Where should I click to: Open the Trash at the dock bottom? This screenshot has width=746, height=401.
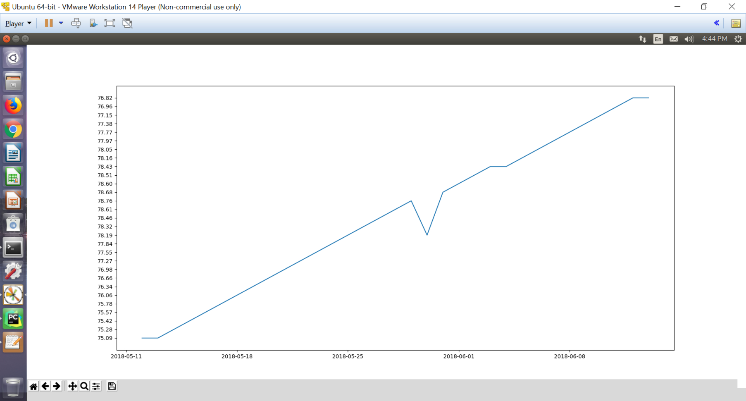click(13, 388)
